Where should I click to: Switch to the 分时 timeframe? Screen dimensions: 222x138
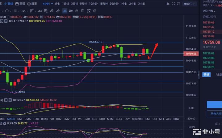57,4
